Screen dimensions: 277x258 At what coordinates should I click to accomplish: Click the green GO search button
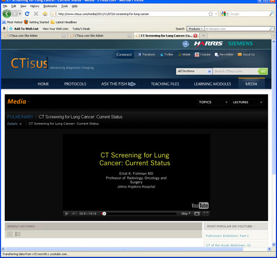pyautogui.click(x=263, y=71)
